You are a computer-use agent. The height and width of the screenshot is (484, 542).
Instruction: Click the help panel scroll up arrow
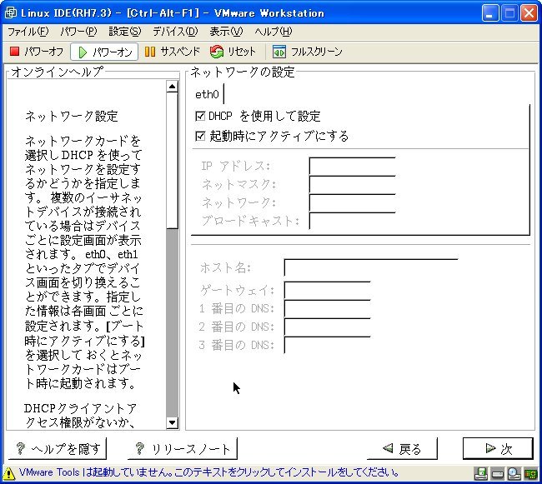click(172, 87)
